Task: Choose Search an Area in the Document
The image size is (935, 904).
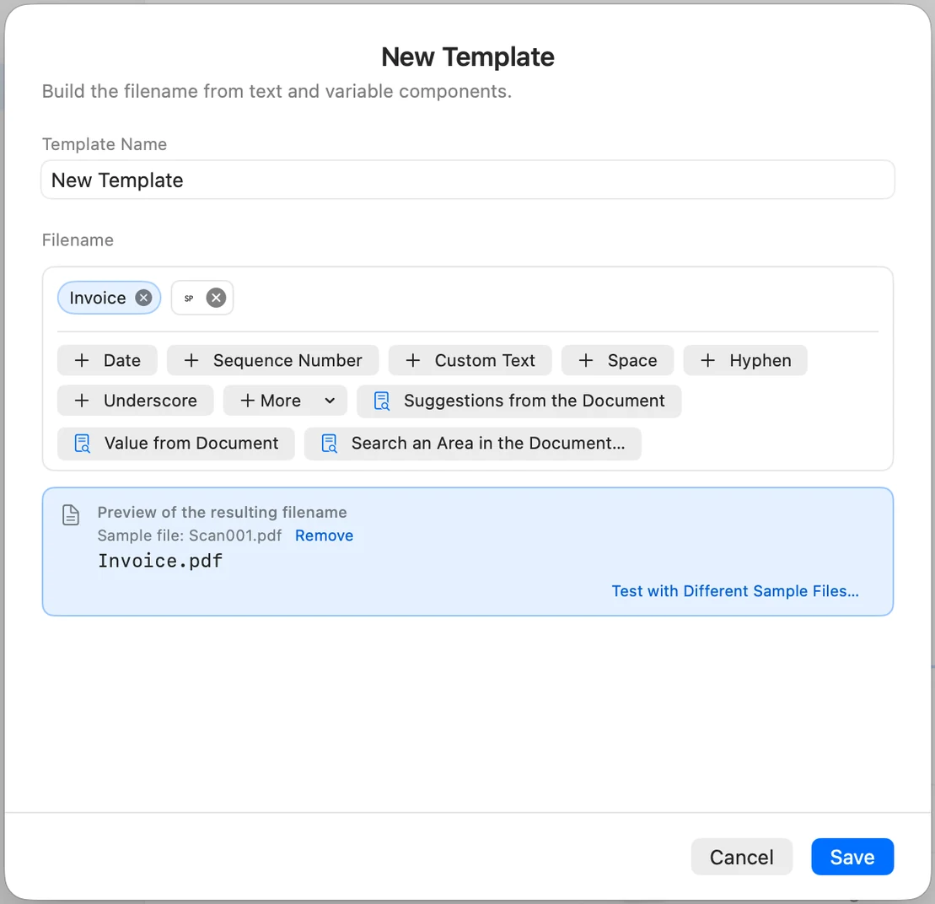Action: [472, 443]
